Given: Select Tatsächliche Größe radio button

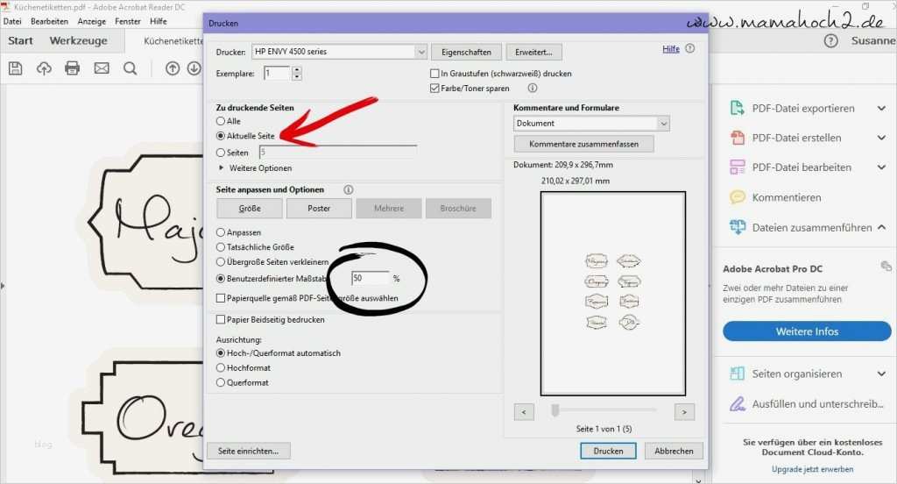Looking at the screenshot, I should tap(220, 247).
